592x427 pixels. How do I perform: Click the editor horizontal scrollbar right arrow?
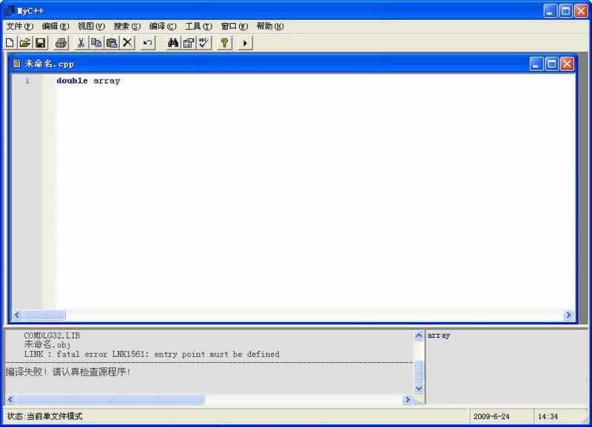pos(568,315)
